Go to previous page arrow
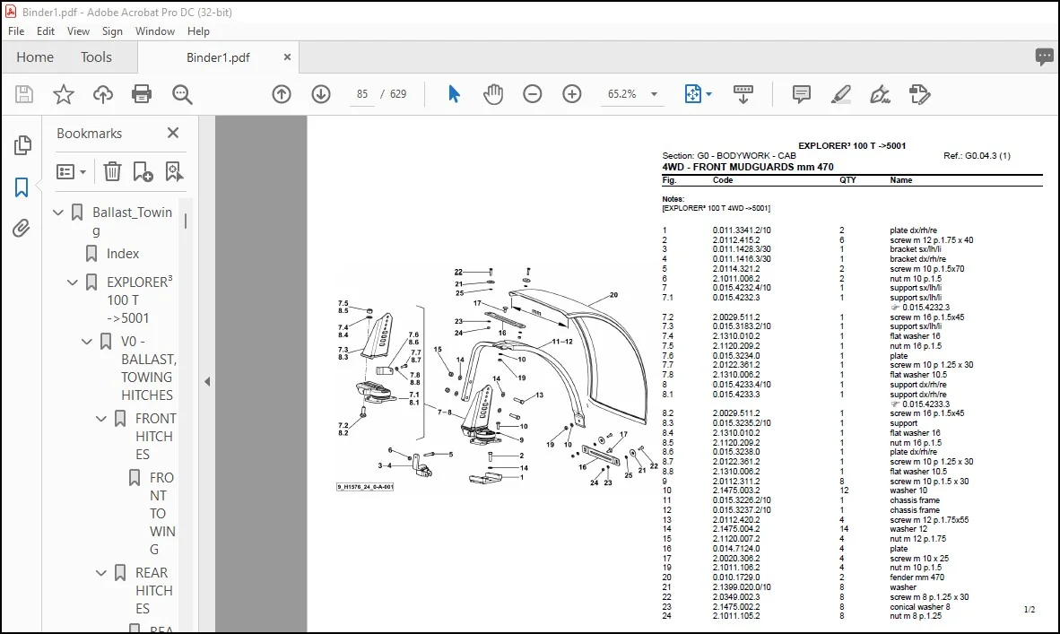 click(x=282, y=94)
